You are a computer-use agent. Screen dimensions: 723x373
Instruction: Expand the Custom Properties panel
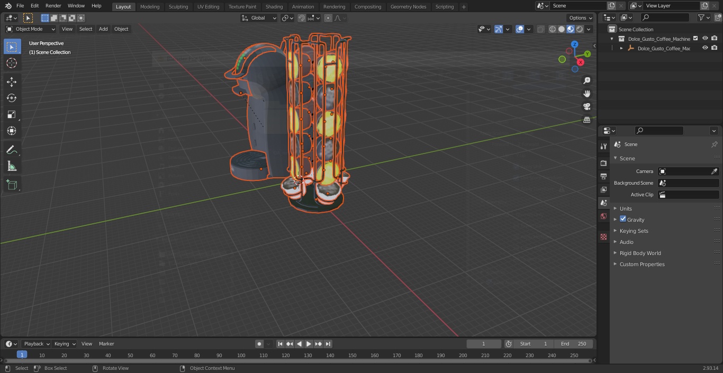[642, 264]
